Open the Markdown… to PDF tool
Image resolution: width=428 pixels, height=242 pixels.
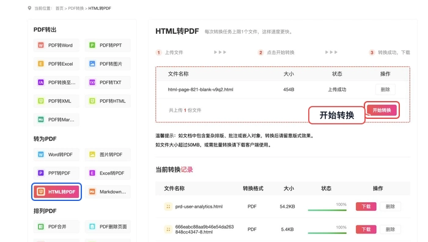108,192
